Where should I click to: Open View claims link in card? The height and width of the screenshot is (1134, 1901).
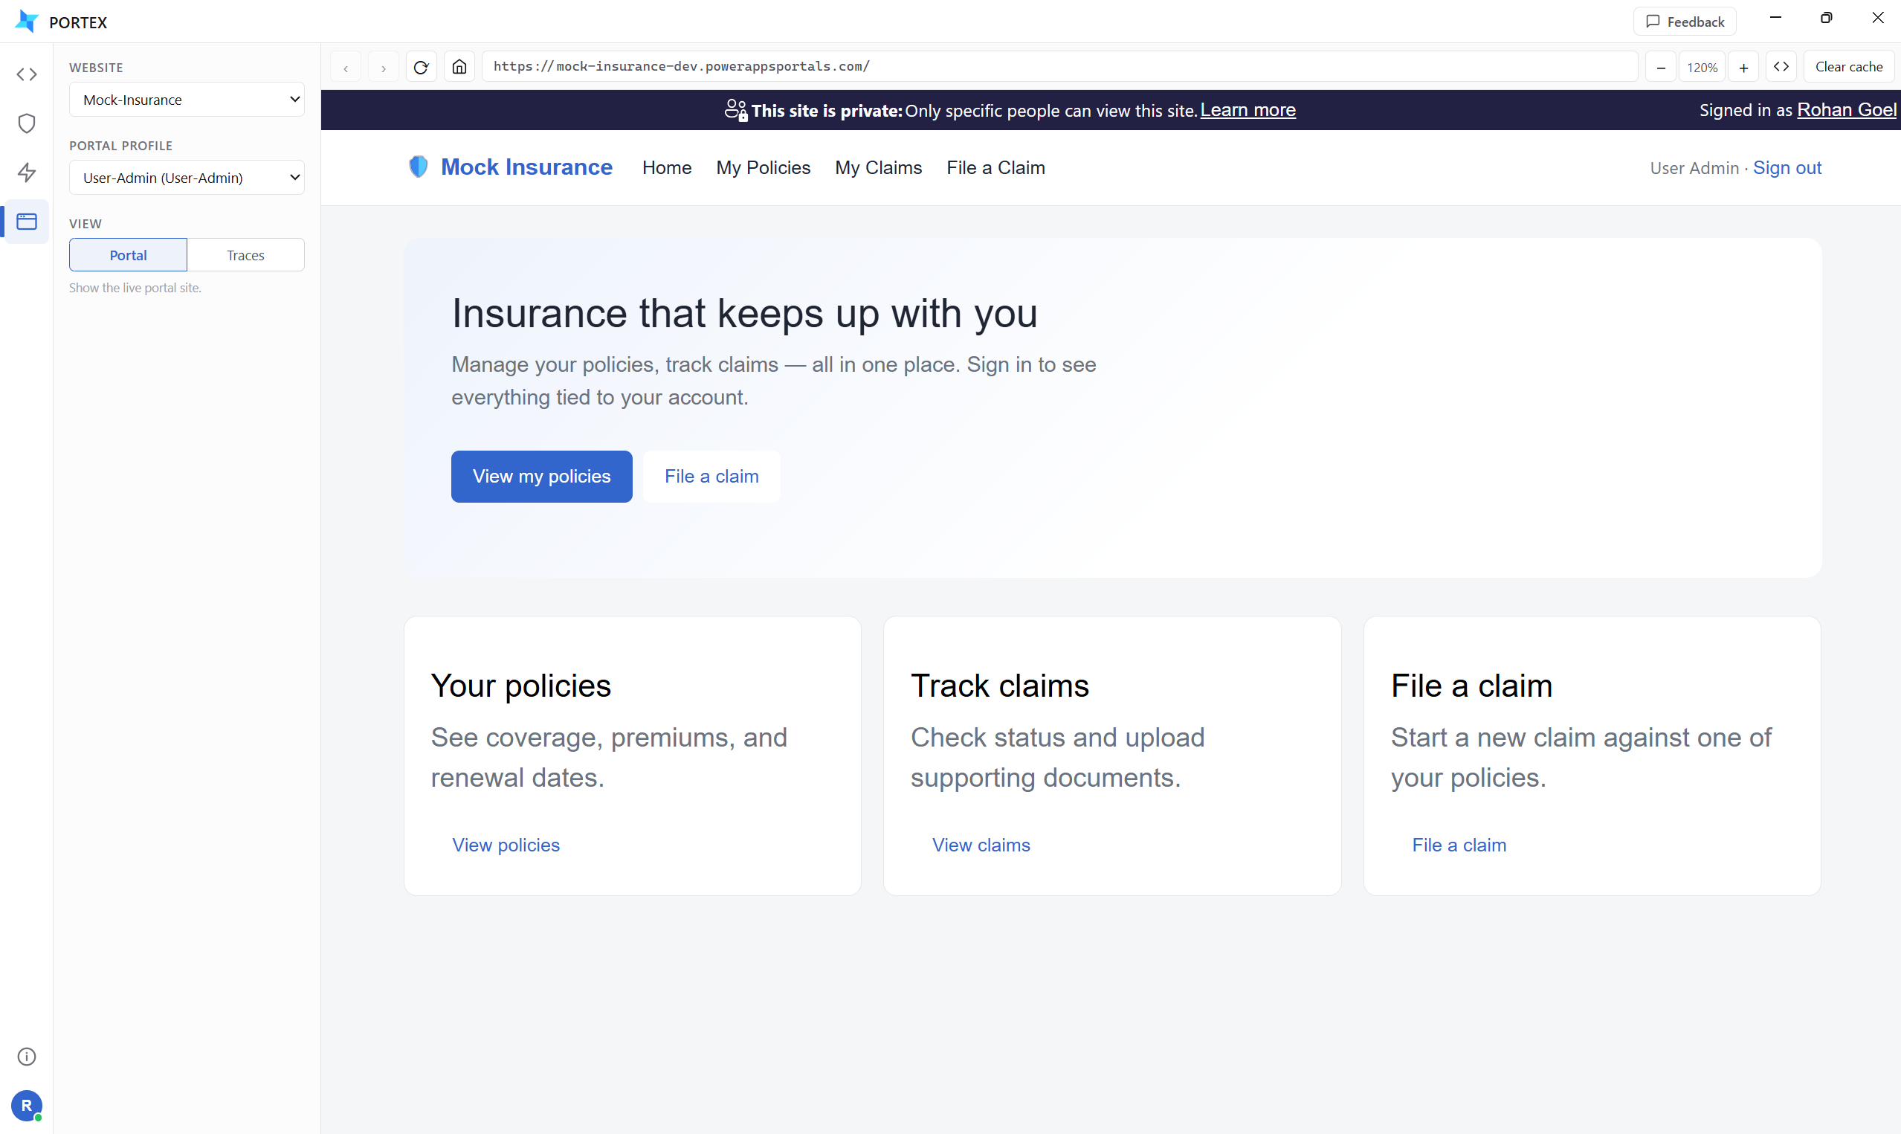click(x=981, y=845)
